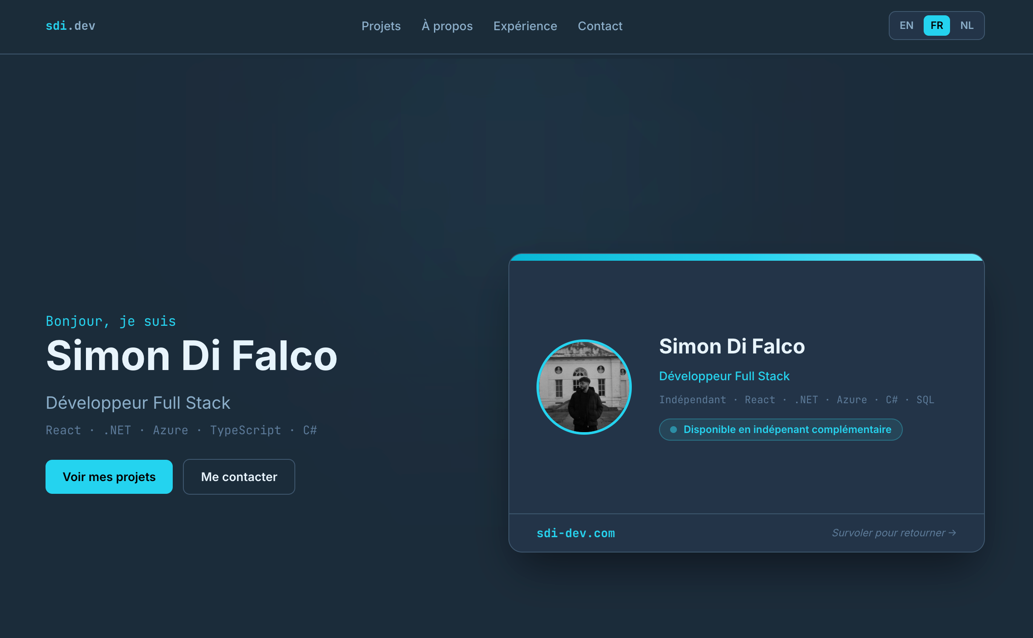Click the Simon Di Falco hero heading
This screenshot has height=638, width=1033.
tap(191, 355)
